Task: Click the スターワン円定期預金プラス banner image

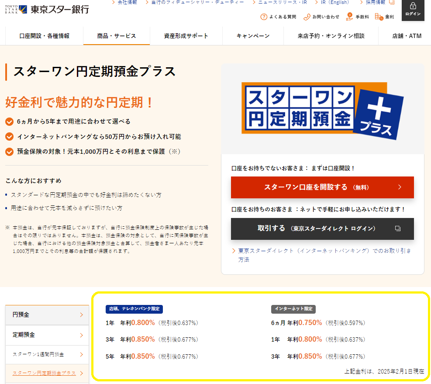Action: (x=322, y=111)
